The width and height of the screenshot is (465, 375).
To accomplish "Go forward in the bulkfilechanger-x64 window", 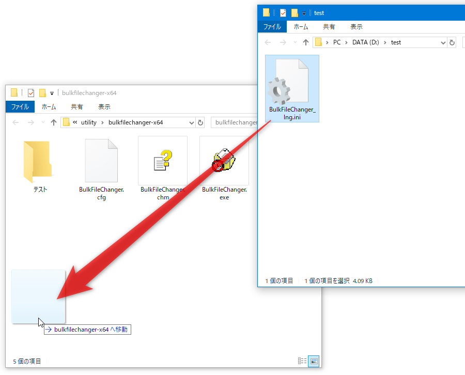I will [31, 122].
